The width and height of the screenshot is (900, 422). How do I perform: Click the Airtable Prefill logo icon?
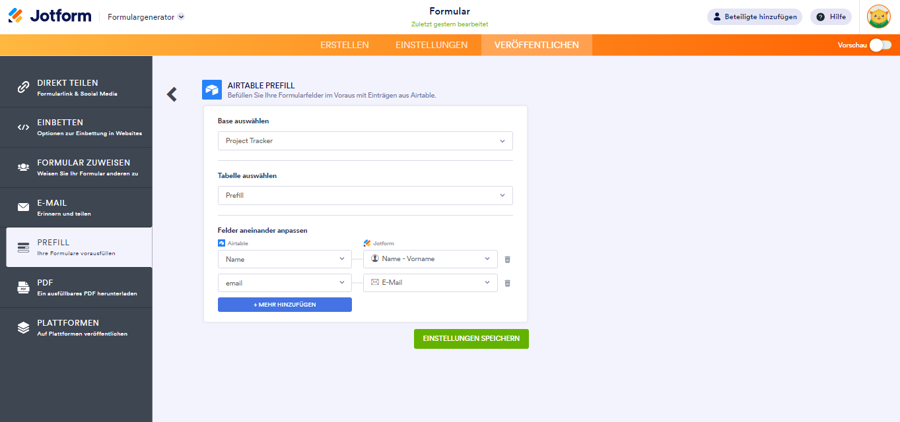coord(212,90)
